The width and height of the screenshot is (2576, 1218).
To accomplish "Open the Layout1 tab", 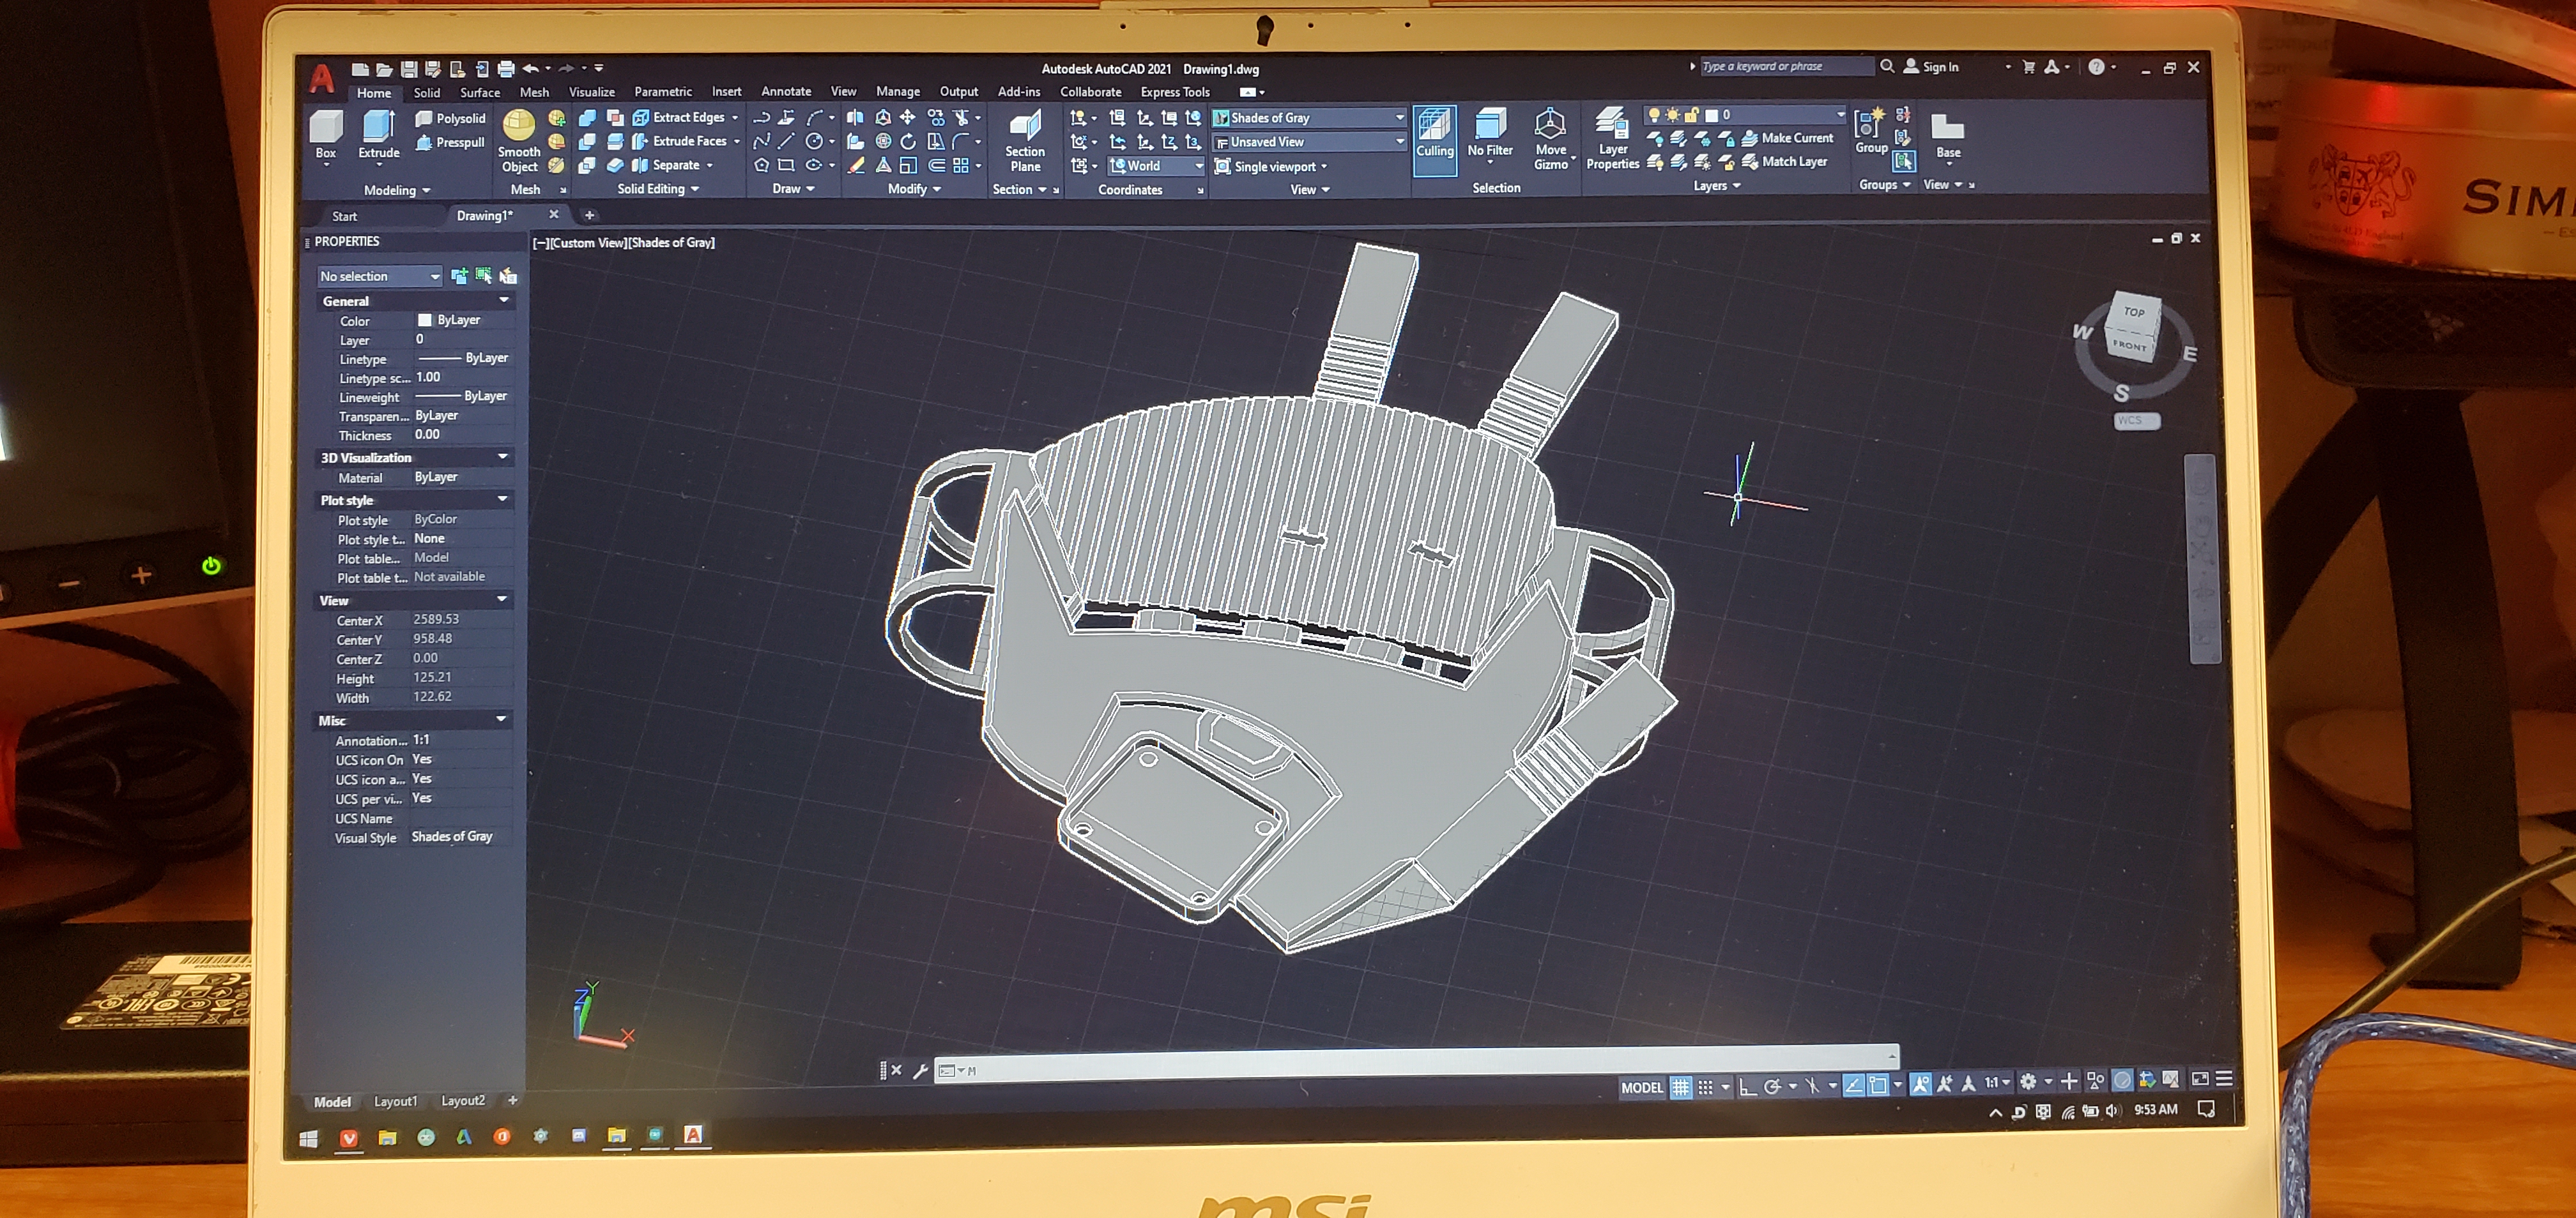I will (395, 1101).
